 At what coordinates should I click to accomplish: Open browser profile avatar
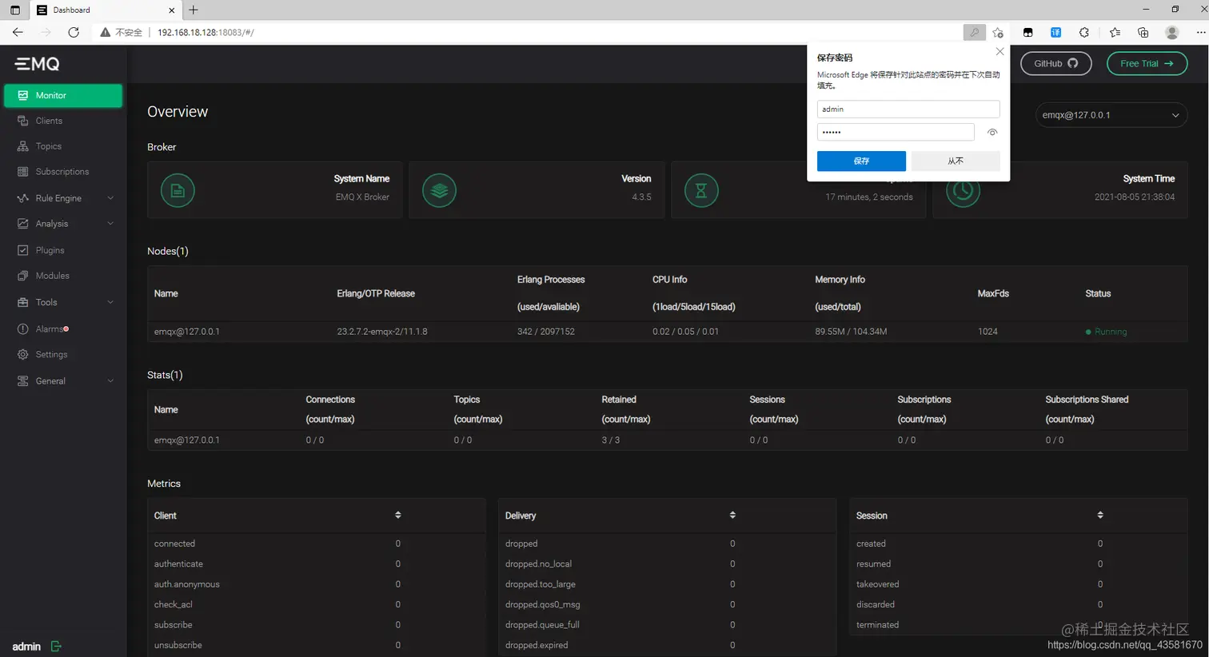click(1172, 32)
